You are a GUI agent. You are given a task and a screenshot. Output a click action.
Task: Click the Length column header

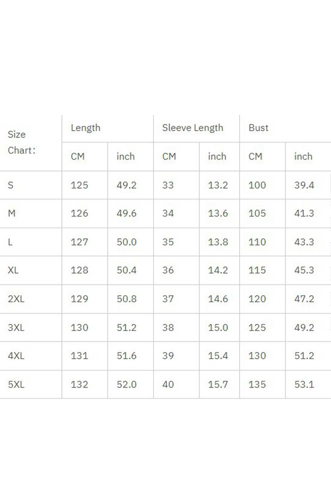point(86,128)
